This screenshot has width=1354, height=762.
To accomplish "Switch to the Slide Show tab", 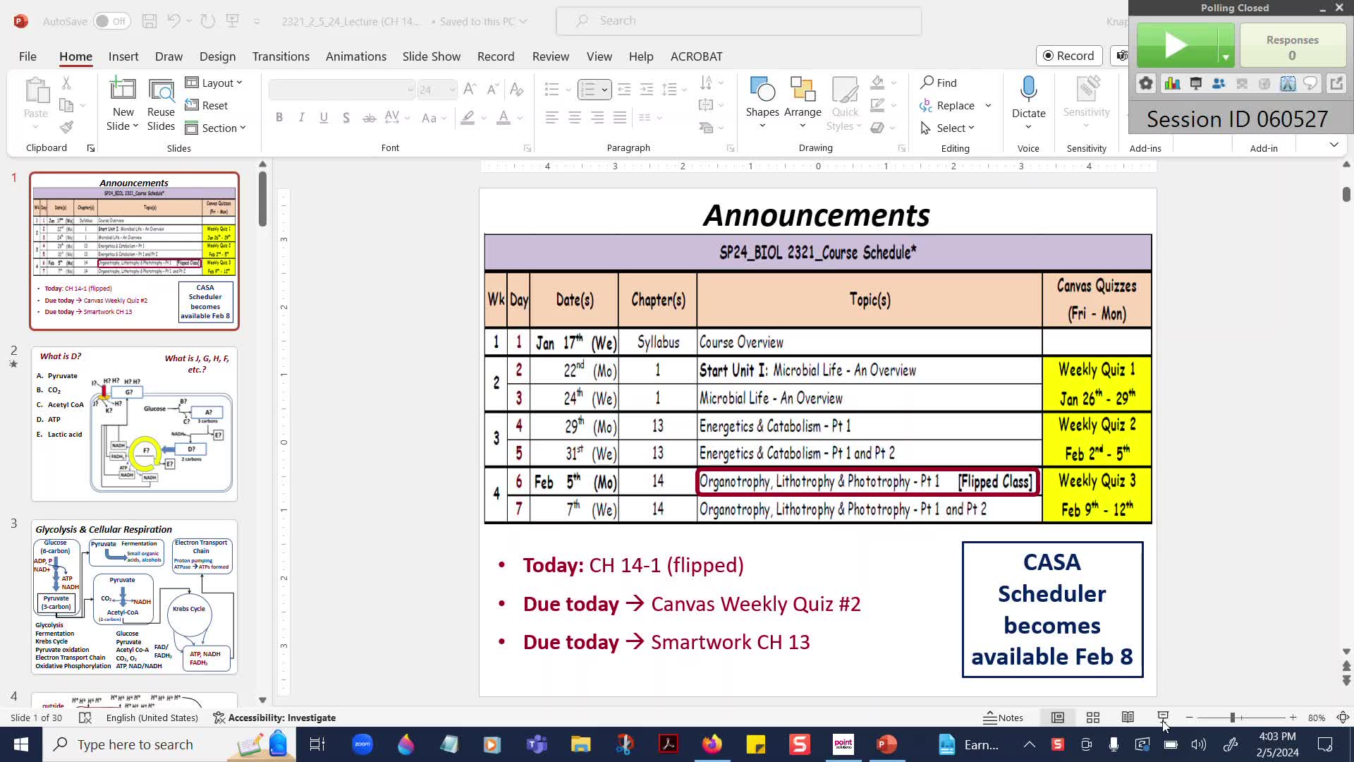I will [431, 56].
